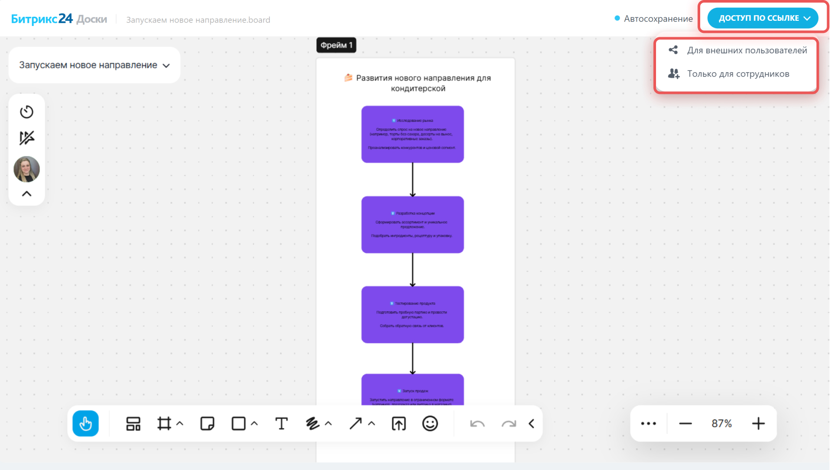Collapse the left sidebar with chevron
Viewport: 834px width, 470px height.
(27, 193)
